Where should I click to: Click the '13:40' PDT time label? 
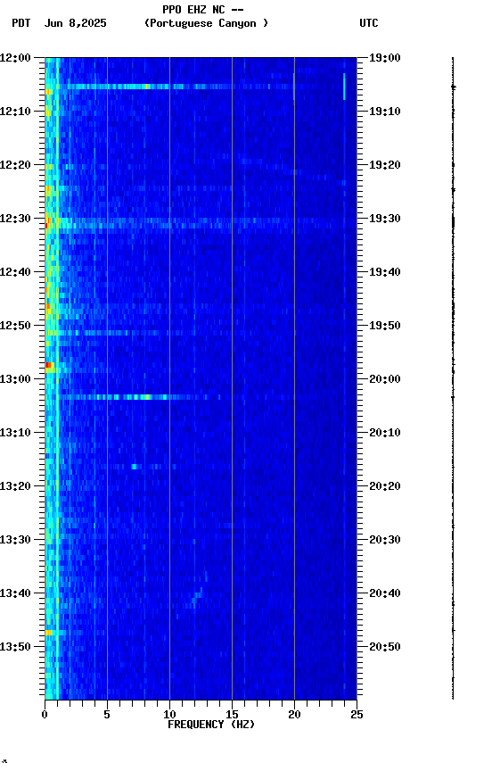tap(15, 593)
